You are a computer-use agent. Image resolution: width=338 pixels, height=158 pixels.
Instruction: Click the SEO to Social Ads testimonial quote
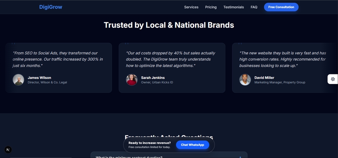[x=58, y=59]
